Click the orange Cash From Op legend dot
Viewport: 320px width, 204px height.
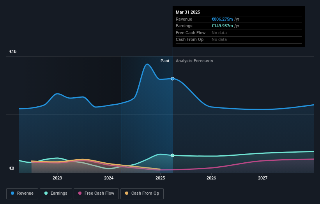[127, 193]
